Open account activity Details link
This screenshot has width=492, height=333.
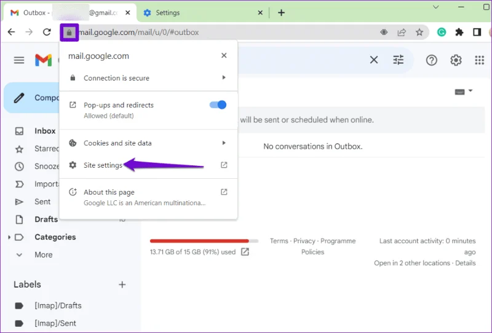(466, 263)
